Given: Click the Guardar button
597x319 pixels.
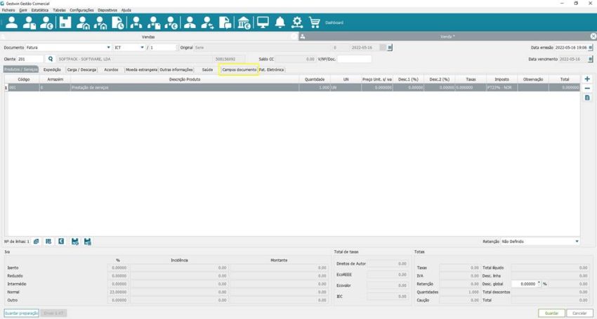Looking at the screenshot, I should (551, 313).
